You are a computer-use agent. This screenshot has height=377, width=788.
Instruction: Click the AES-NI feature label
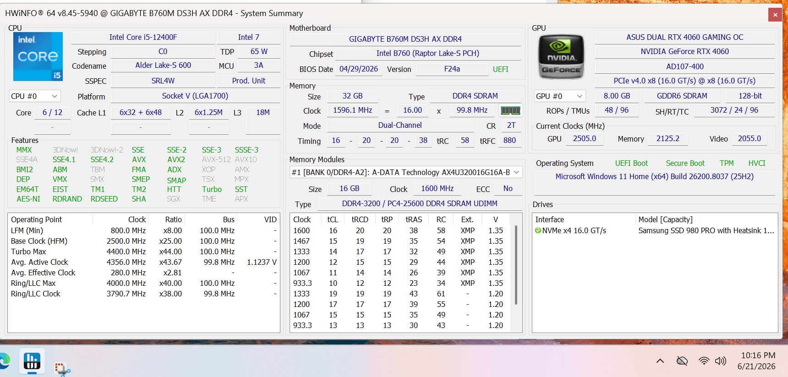pyautogui.click(x=28, y=199)
